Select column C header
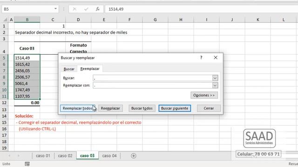Viewport: 298px width, 167px height. tap(53, 19)
